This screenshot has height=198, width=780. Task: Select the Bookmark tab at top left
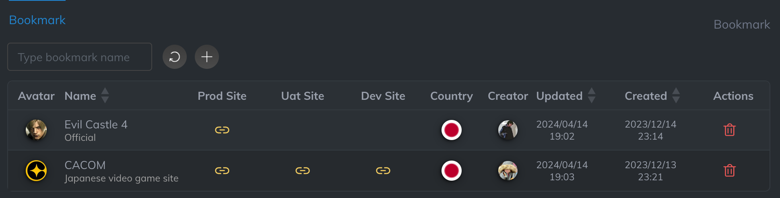pyautogui.click(x=37, y=20)
